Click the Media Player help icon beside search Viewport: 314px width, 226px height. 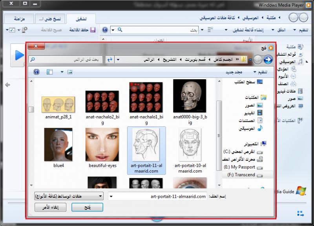[x=105, y=30]
